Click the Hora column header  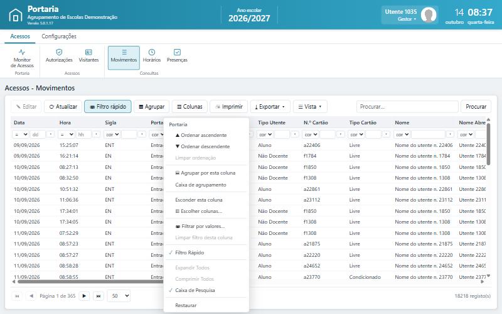[80, 122]
